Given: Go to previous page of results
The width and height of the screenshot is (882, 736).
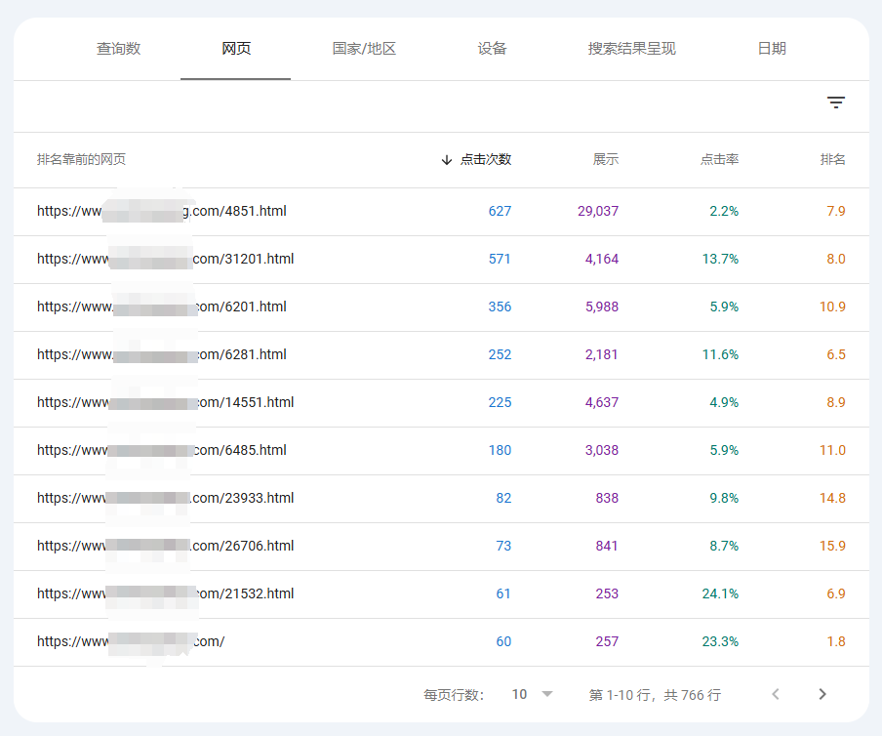Looking at the screenshot, I should (x=776, y=694).
